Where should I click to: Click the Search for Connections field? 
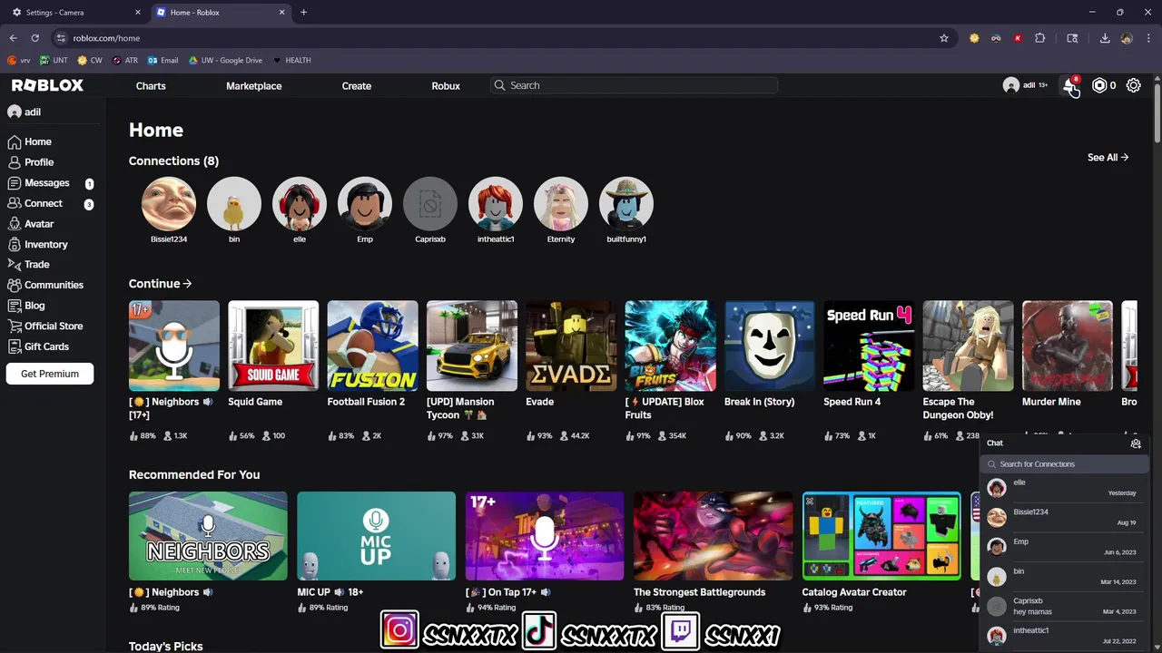pyautogui.click(x=1066, y=464)
